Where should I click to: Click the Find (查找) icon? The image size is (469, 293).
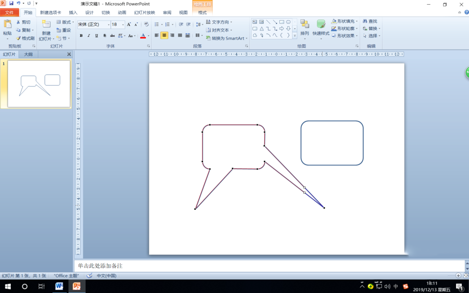pos(370,22)
